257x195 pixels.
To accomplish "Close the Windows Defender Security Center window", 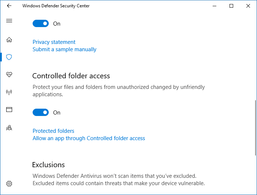I will (248, 6).
